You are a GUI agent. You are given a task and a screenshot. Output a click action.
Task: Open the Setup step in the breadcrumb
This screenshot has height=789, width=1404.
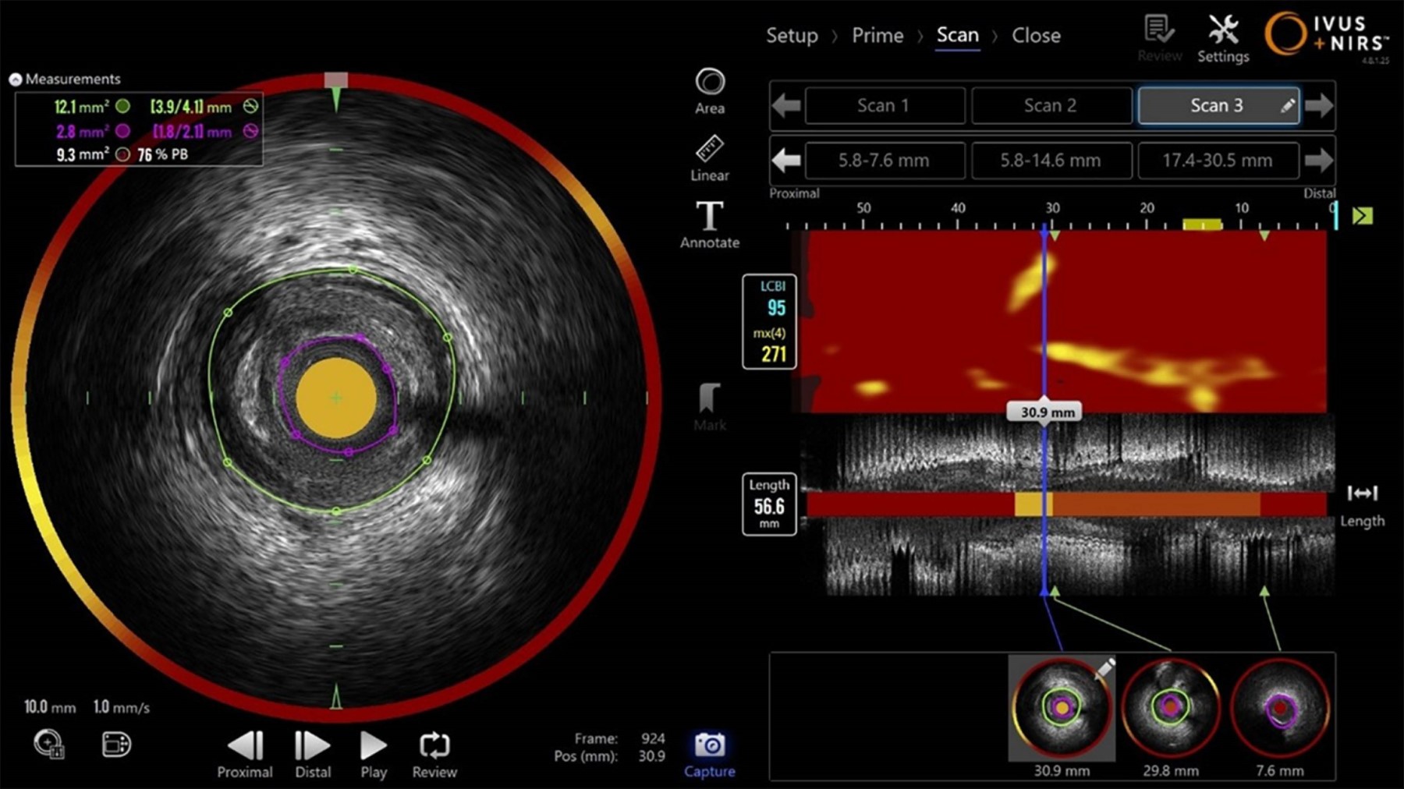tap(792, 35)
